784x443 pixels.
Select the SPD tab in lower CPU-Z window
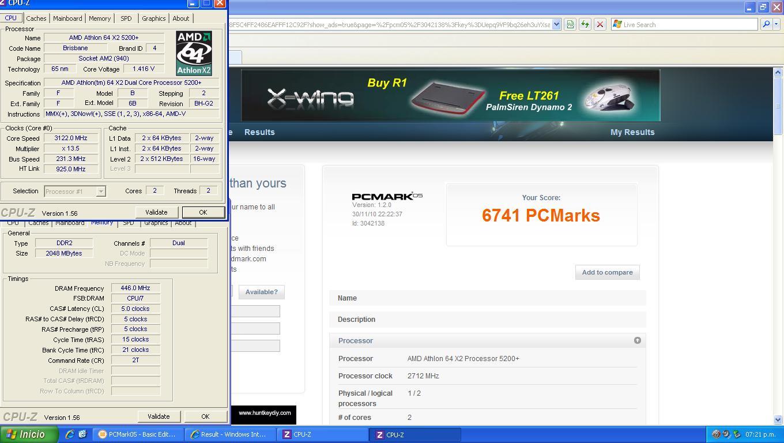129,223
